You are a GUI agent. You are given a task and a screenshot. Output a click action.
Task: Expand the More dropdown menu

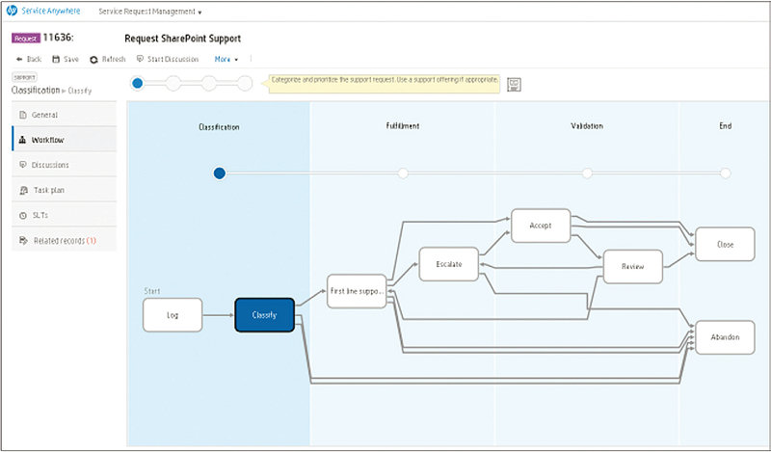[226, 59]
